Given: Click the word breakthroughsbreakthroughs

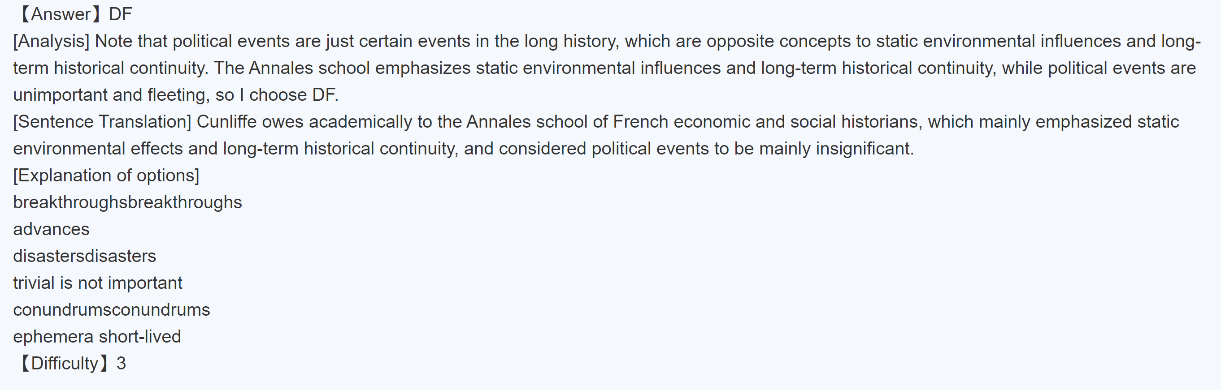Looking at the screenshot, I should tap(127, 202).
